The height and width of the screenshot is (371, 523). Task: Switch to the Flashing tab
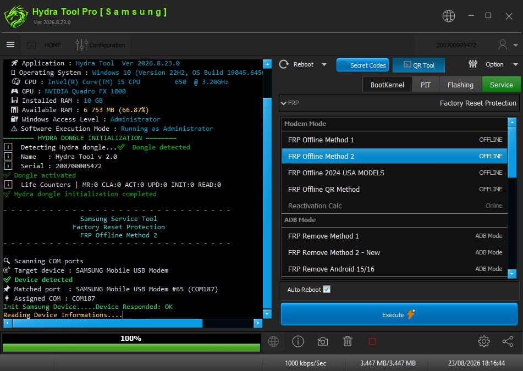pos(460,85)
